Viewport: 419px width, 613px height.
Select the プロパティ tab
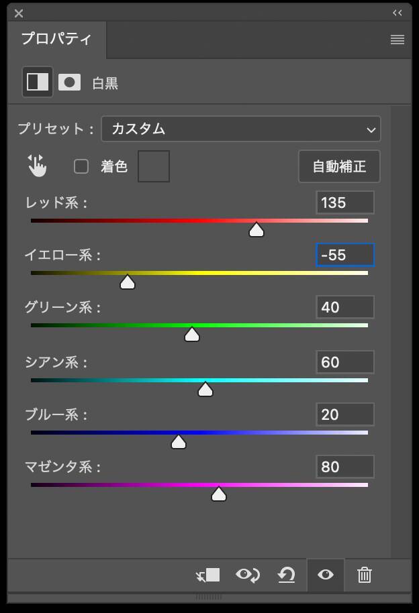click(x=56, y=39)
